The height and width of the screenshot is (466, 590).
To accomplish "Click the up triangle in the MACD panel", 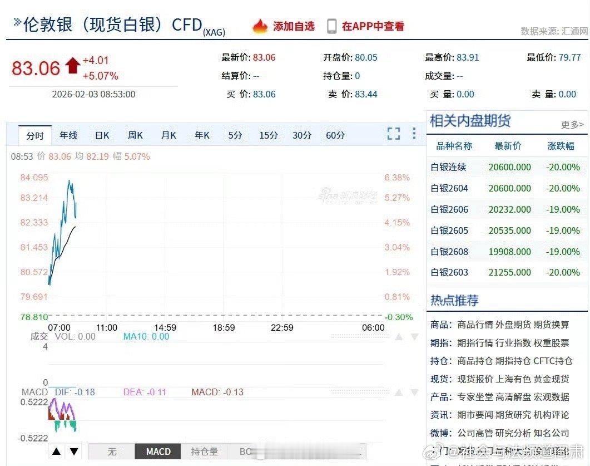I will (399, 393).
